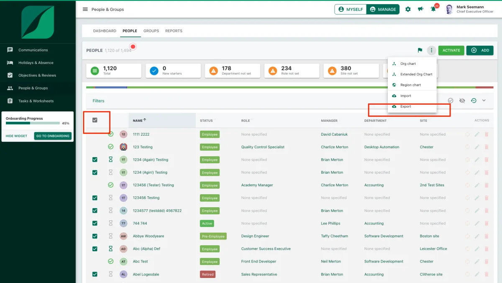Uncheck the 1234 (Again) Testing checkbox
502x283 pixels.
click(95, 160)
